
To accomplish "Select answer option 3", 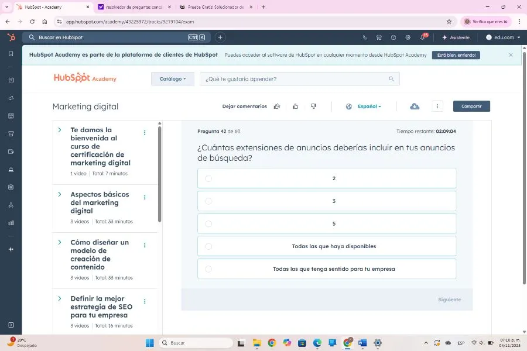I will (327, 201).
